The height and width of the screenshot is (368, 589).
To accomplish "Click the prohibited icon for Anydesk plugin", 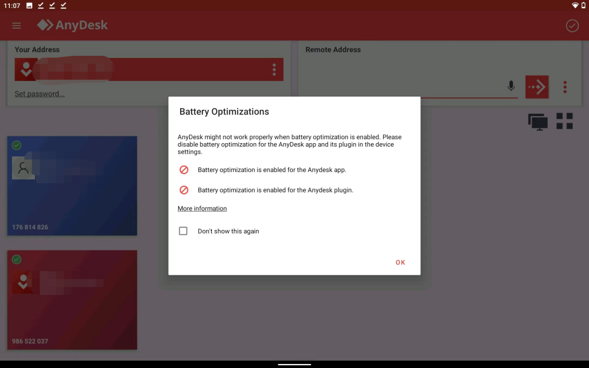I will 183,190.
